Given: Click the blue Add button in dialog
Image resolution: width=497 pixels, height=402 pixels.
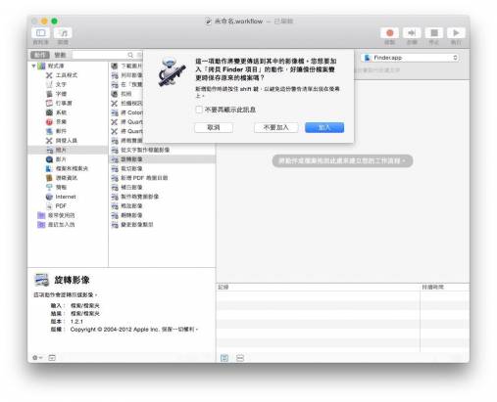Looking at the screenshot, I should tap(324, 127).
